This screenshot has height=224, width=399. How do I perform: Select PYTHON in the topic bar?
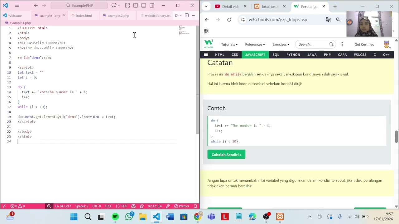pos(293,55)
